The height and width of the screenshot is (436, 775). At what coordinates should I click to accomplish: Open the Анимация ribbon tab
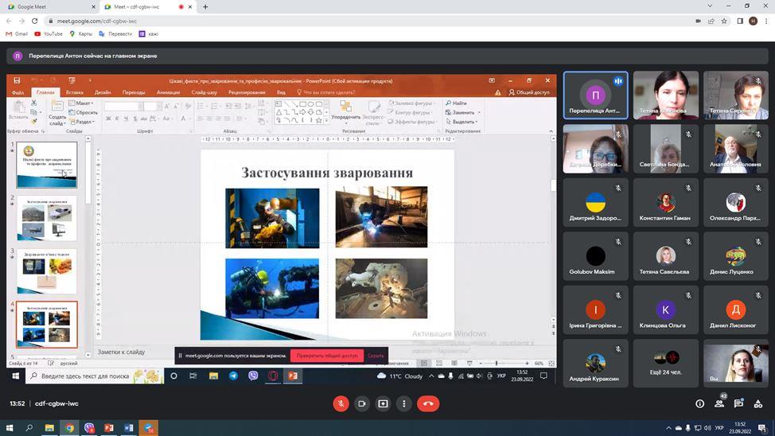(x=168, y=92)
